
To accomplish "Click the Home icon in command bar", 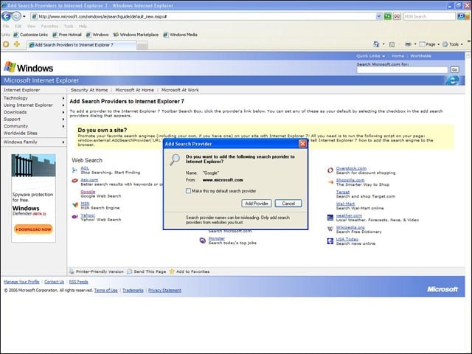I will [x=376, y=44].
